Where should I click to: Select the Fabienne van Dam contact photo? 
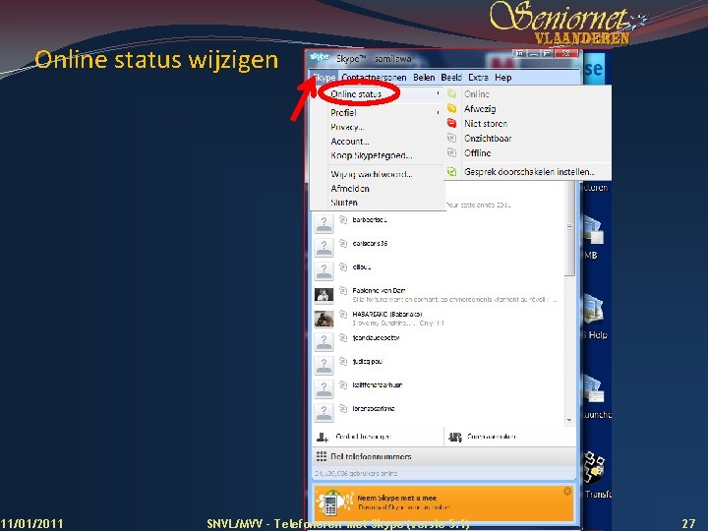(x=324, y=295)
